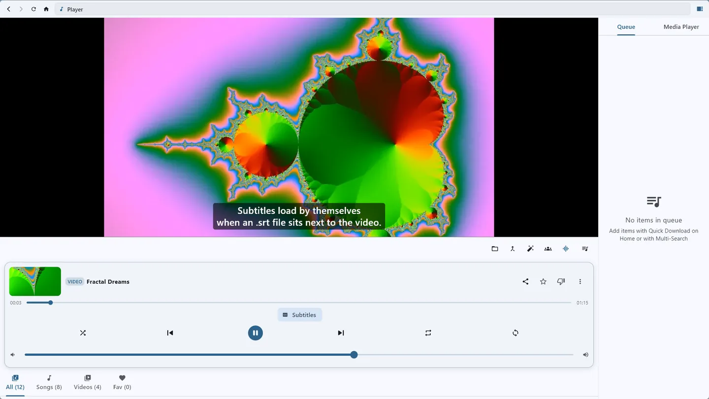
Task: Open the folder icon below the video
Action: pos(495,249)
